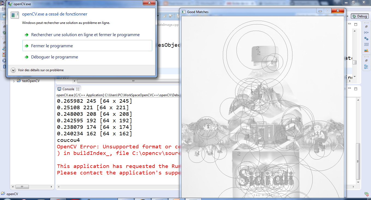Open the Modules view icon
Image resolution: width=371 pixels, height=200 pixels.
[366, 51]
